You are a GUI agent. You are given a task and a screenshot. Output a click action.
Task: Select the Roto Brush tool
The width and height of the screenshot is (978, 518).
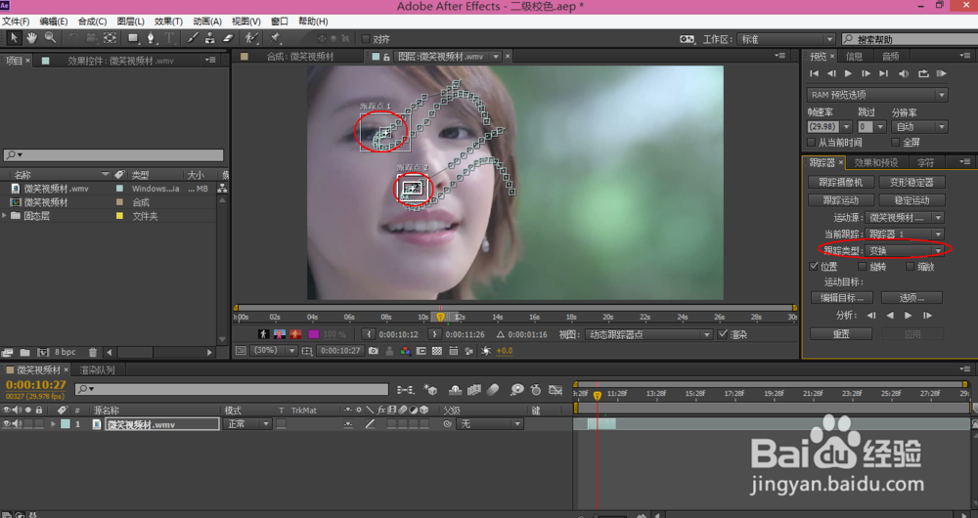click(x=251, y=38)
